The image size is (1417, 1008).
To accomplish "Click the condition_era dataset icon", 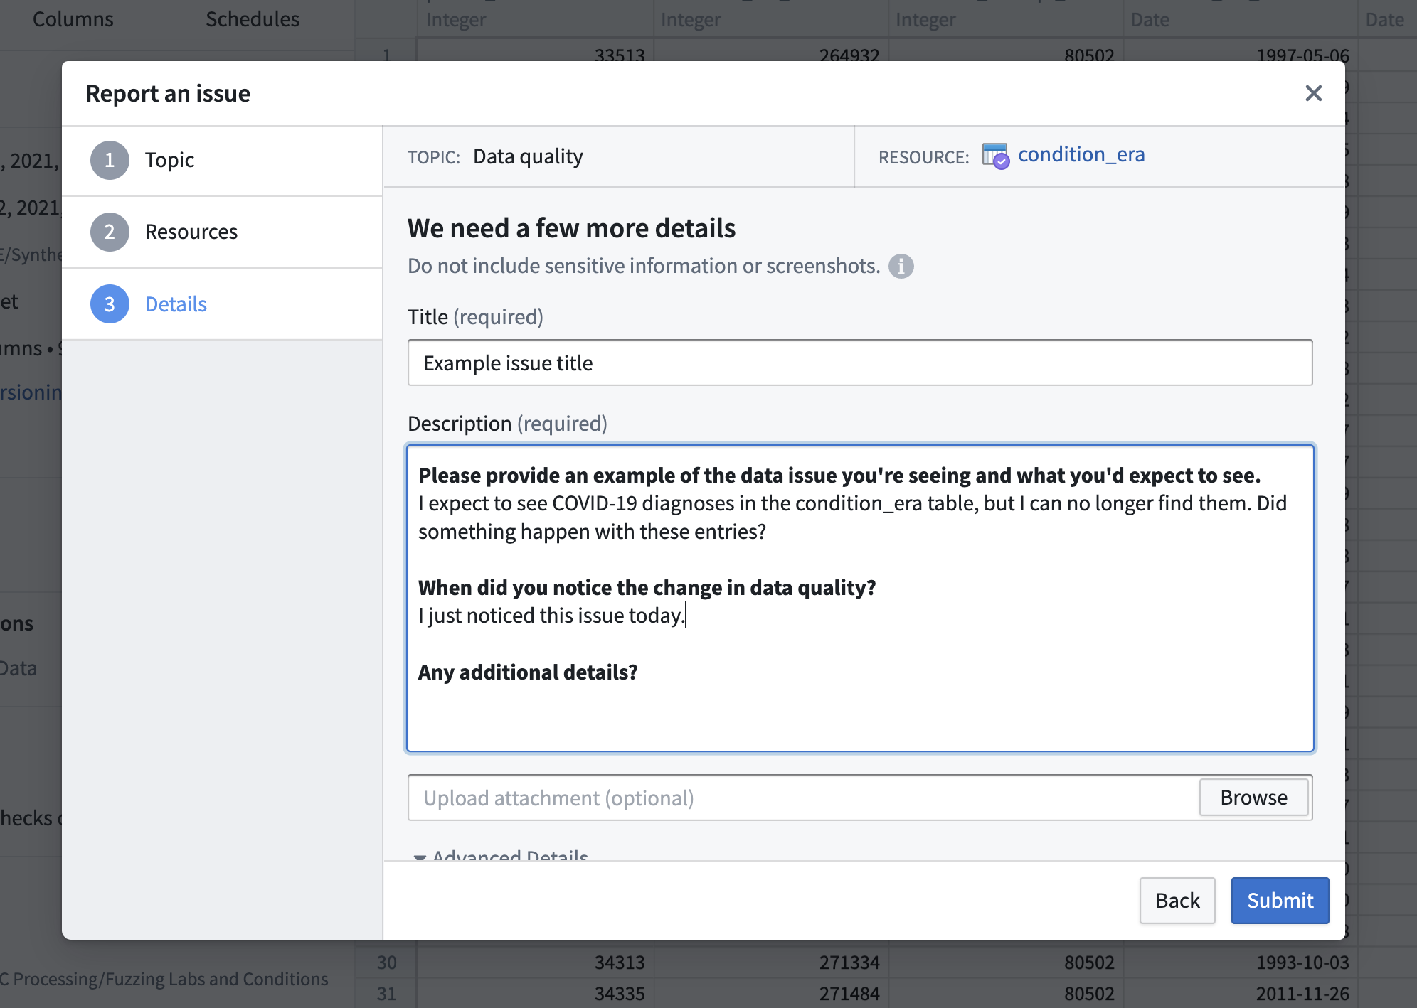I will (x=994, y=156).
